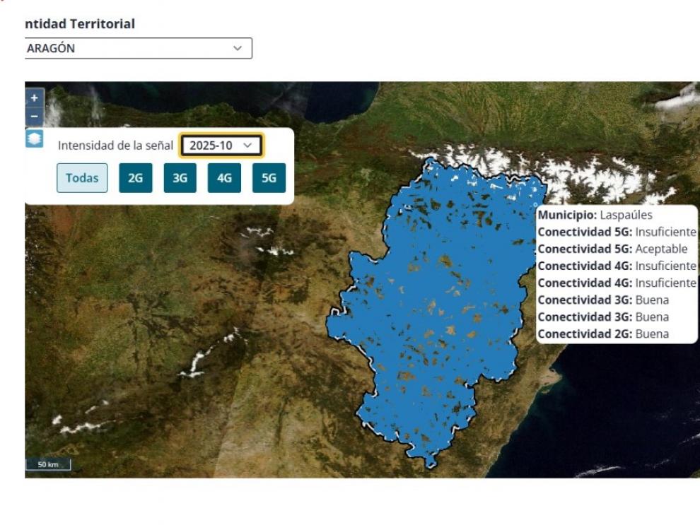
Task: Click the chevron in the ARAGÓN combo box
Action: point(238,49)
